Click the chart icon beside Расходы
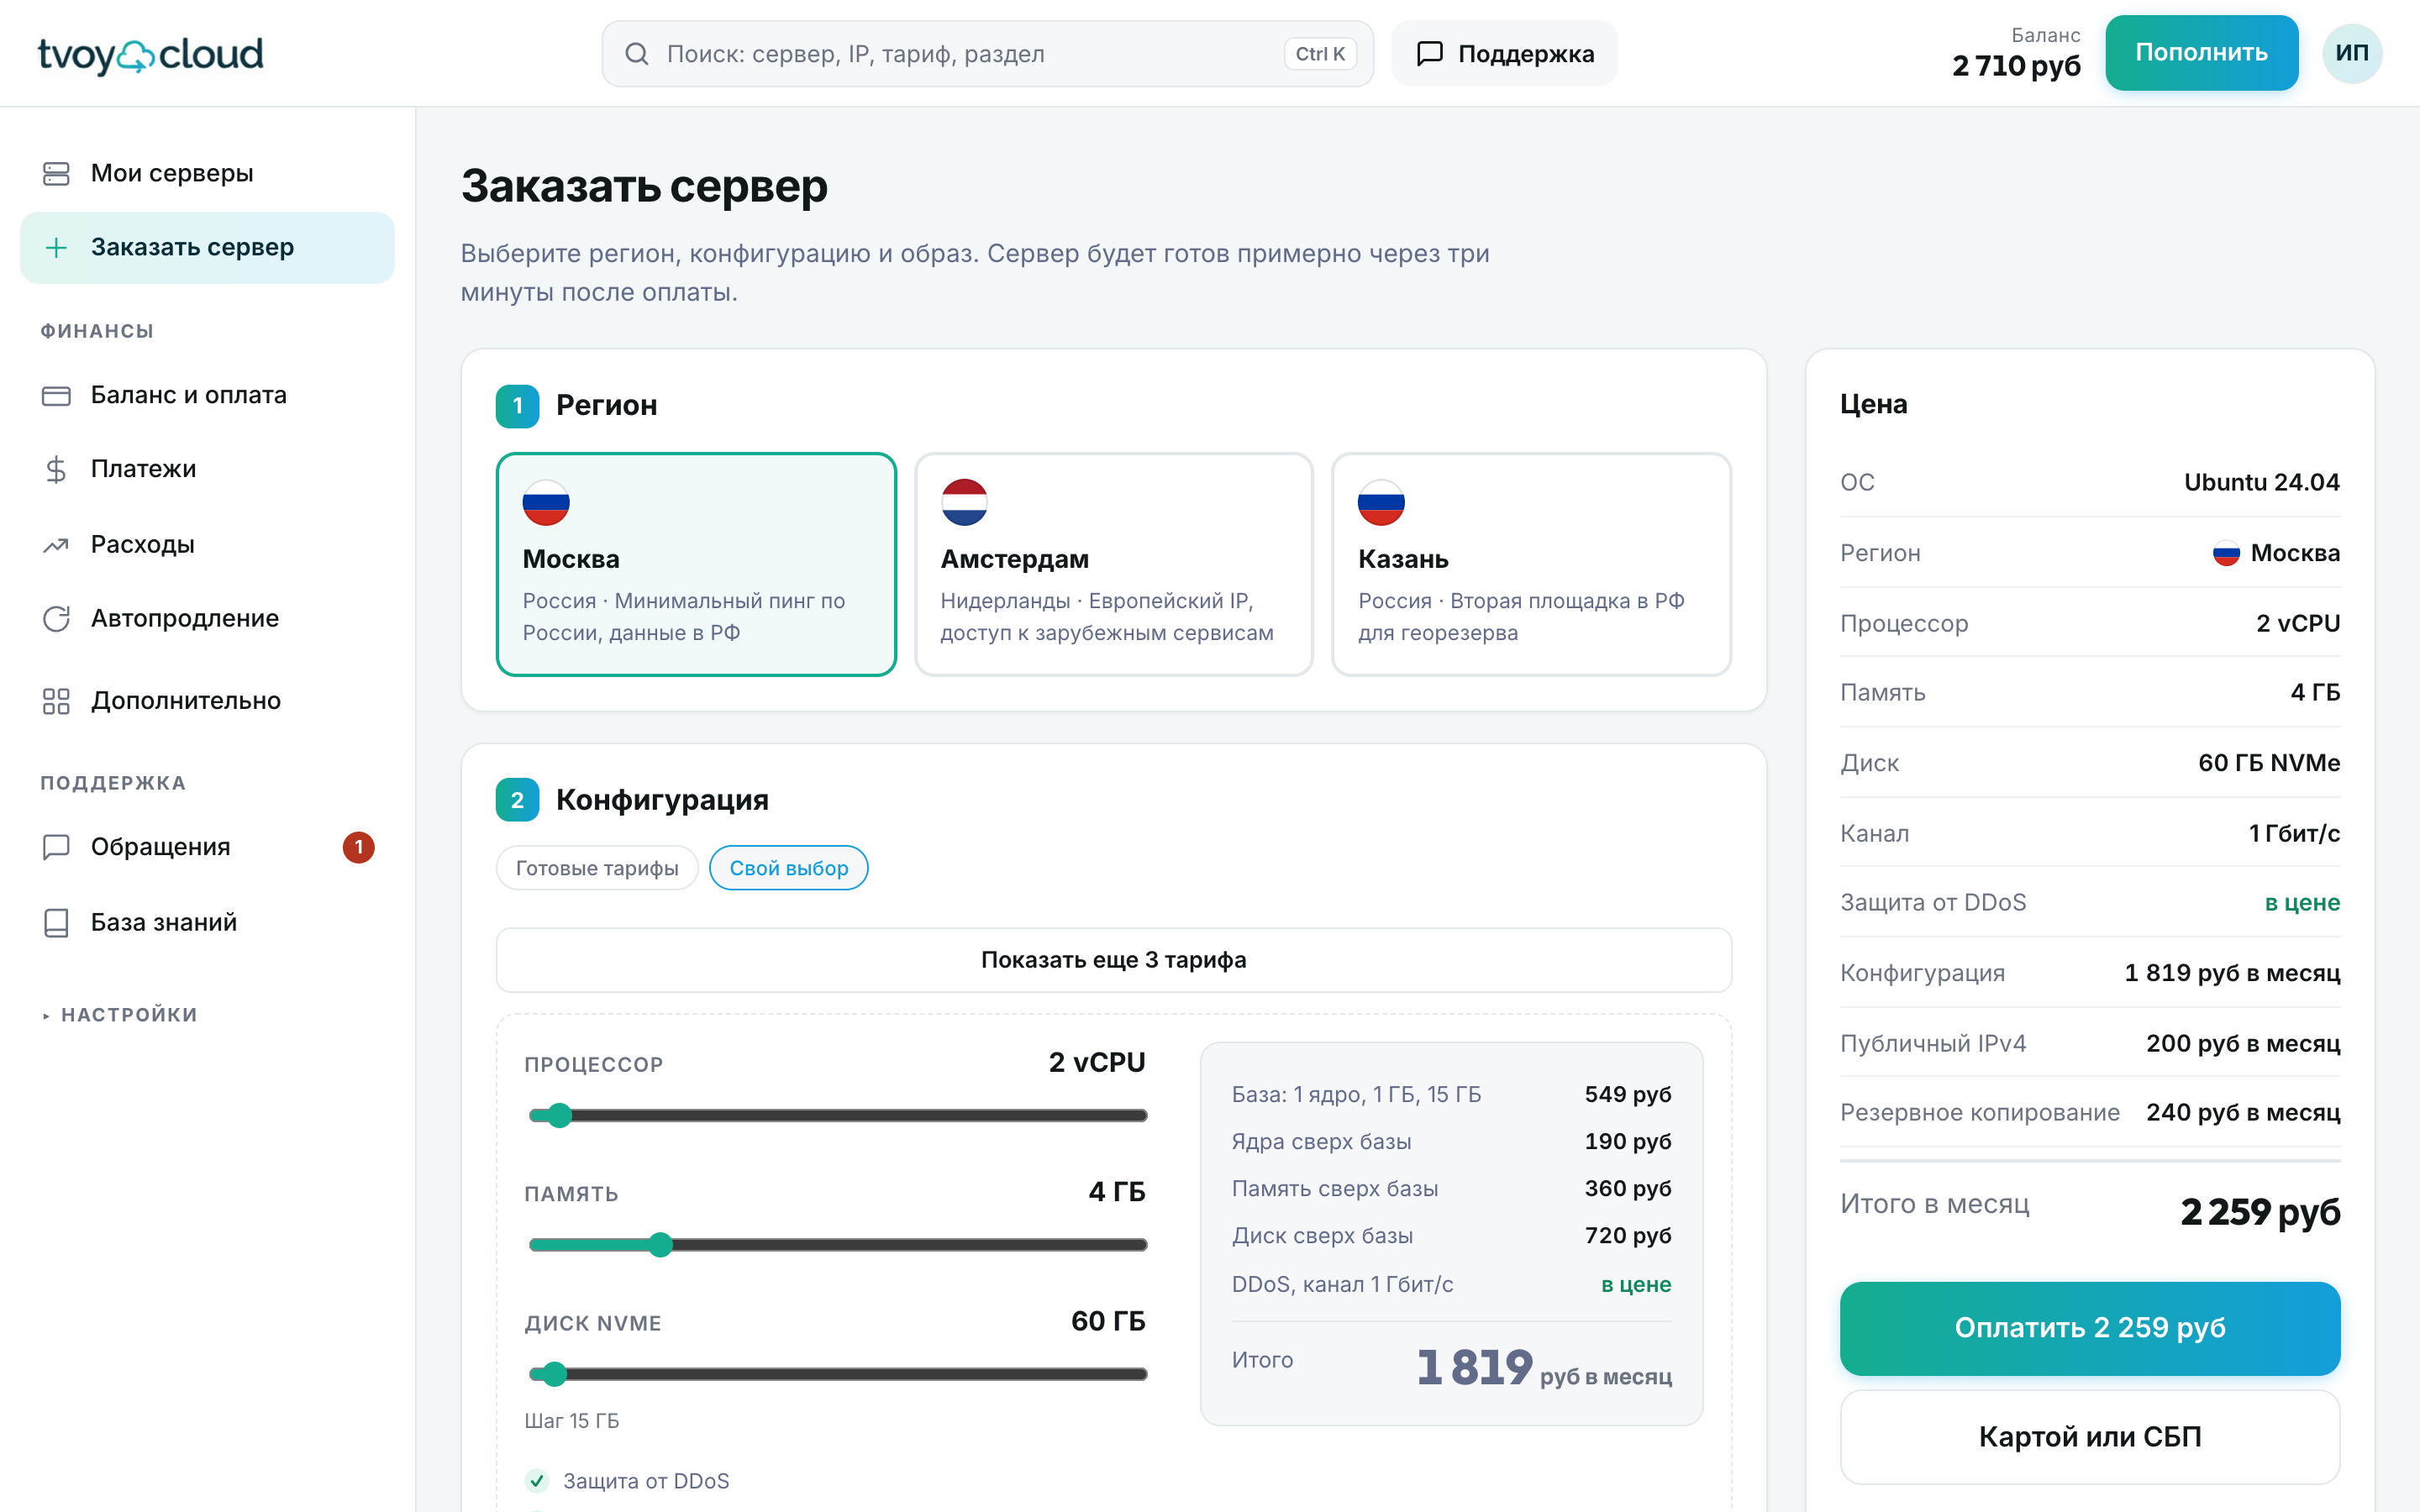The height and width of the screenshot is (1512, 2420). click(56, 545)
